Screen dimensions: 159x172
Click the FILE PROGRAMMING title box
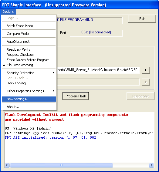tap(90, 21)
